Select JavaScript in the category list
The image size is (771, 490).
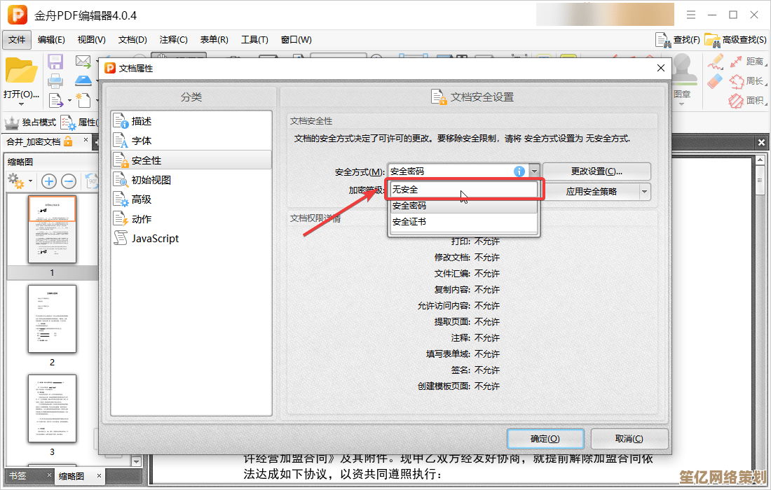coord(154,239)
